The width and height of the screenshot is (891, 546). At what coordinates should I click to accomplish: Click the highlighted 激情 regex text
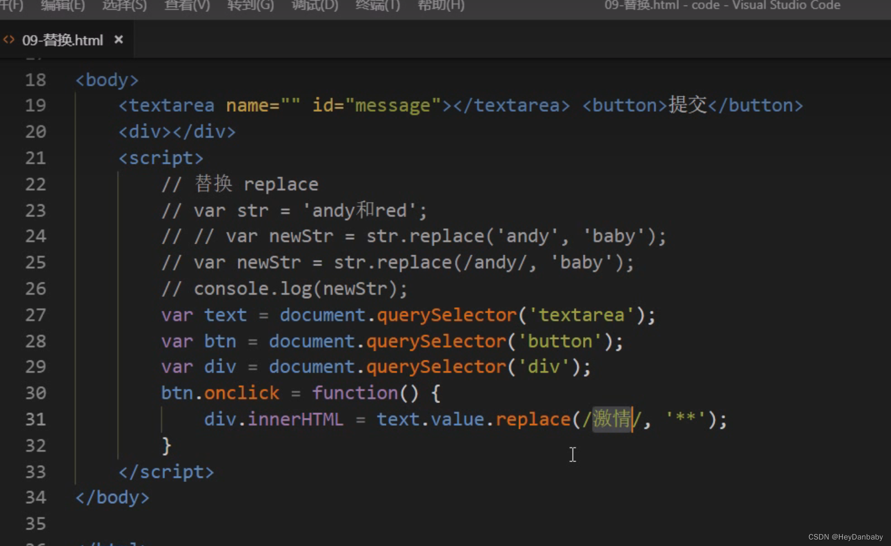pyautogui.click(x=612, y=419)
